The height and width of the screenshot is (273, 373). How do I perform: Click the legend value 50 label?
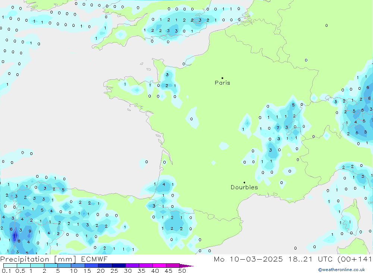[x=182, y=271]
